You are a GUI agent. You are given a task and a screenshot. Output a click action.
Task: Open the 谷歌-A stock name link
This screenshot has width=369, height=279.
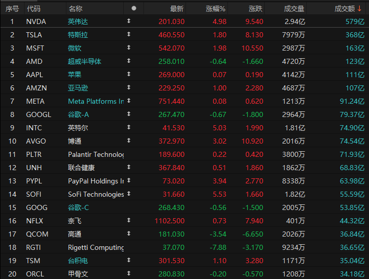click(78, 114)
